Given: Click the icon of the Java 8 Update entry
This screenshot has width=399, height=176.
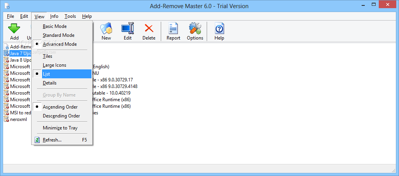Looking at the screenshot, I should [x=6, y=60].
